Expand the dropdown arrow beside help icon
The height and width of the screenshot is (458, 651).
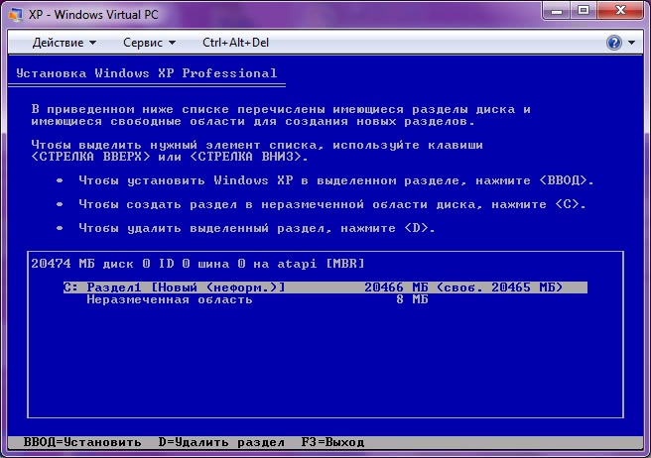click(x=631, y=43)
